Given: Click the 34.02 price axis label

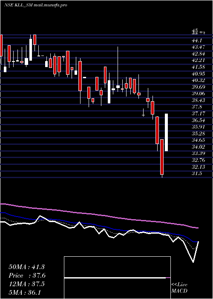Looking at the screenshot, I should point(199,147).
